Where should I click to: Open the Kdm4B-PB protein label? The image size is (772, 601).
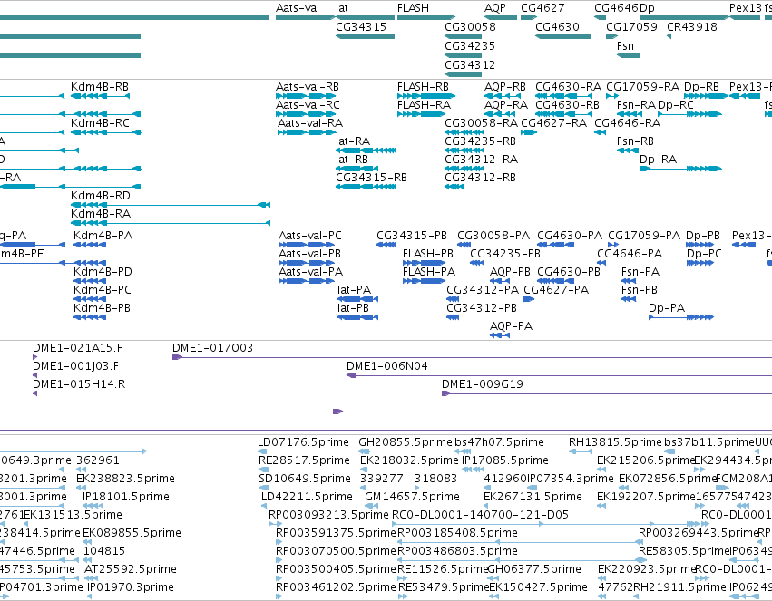102,308
